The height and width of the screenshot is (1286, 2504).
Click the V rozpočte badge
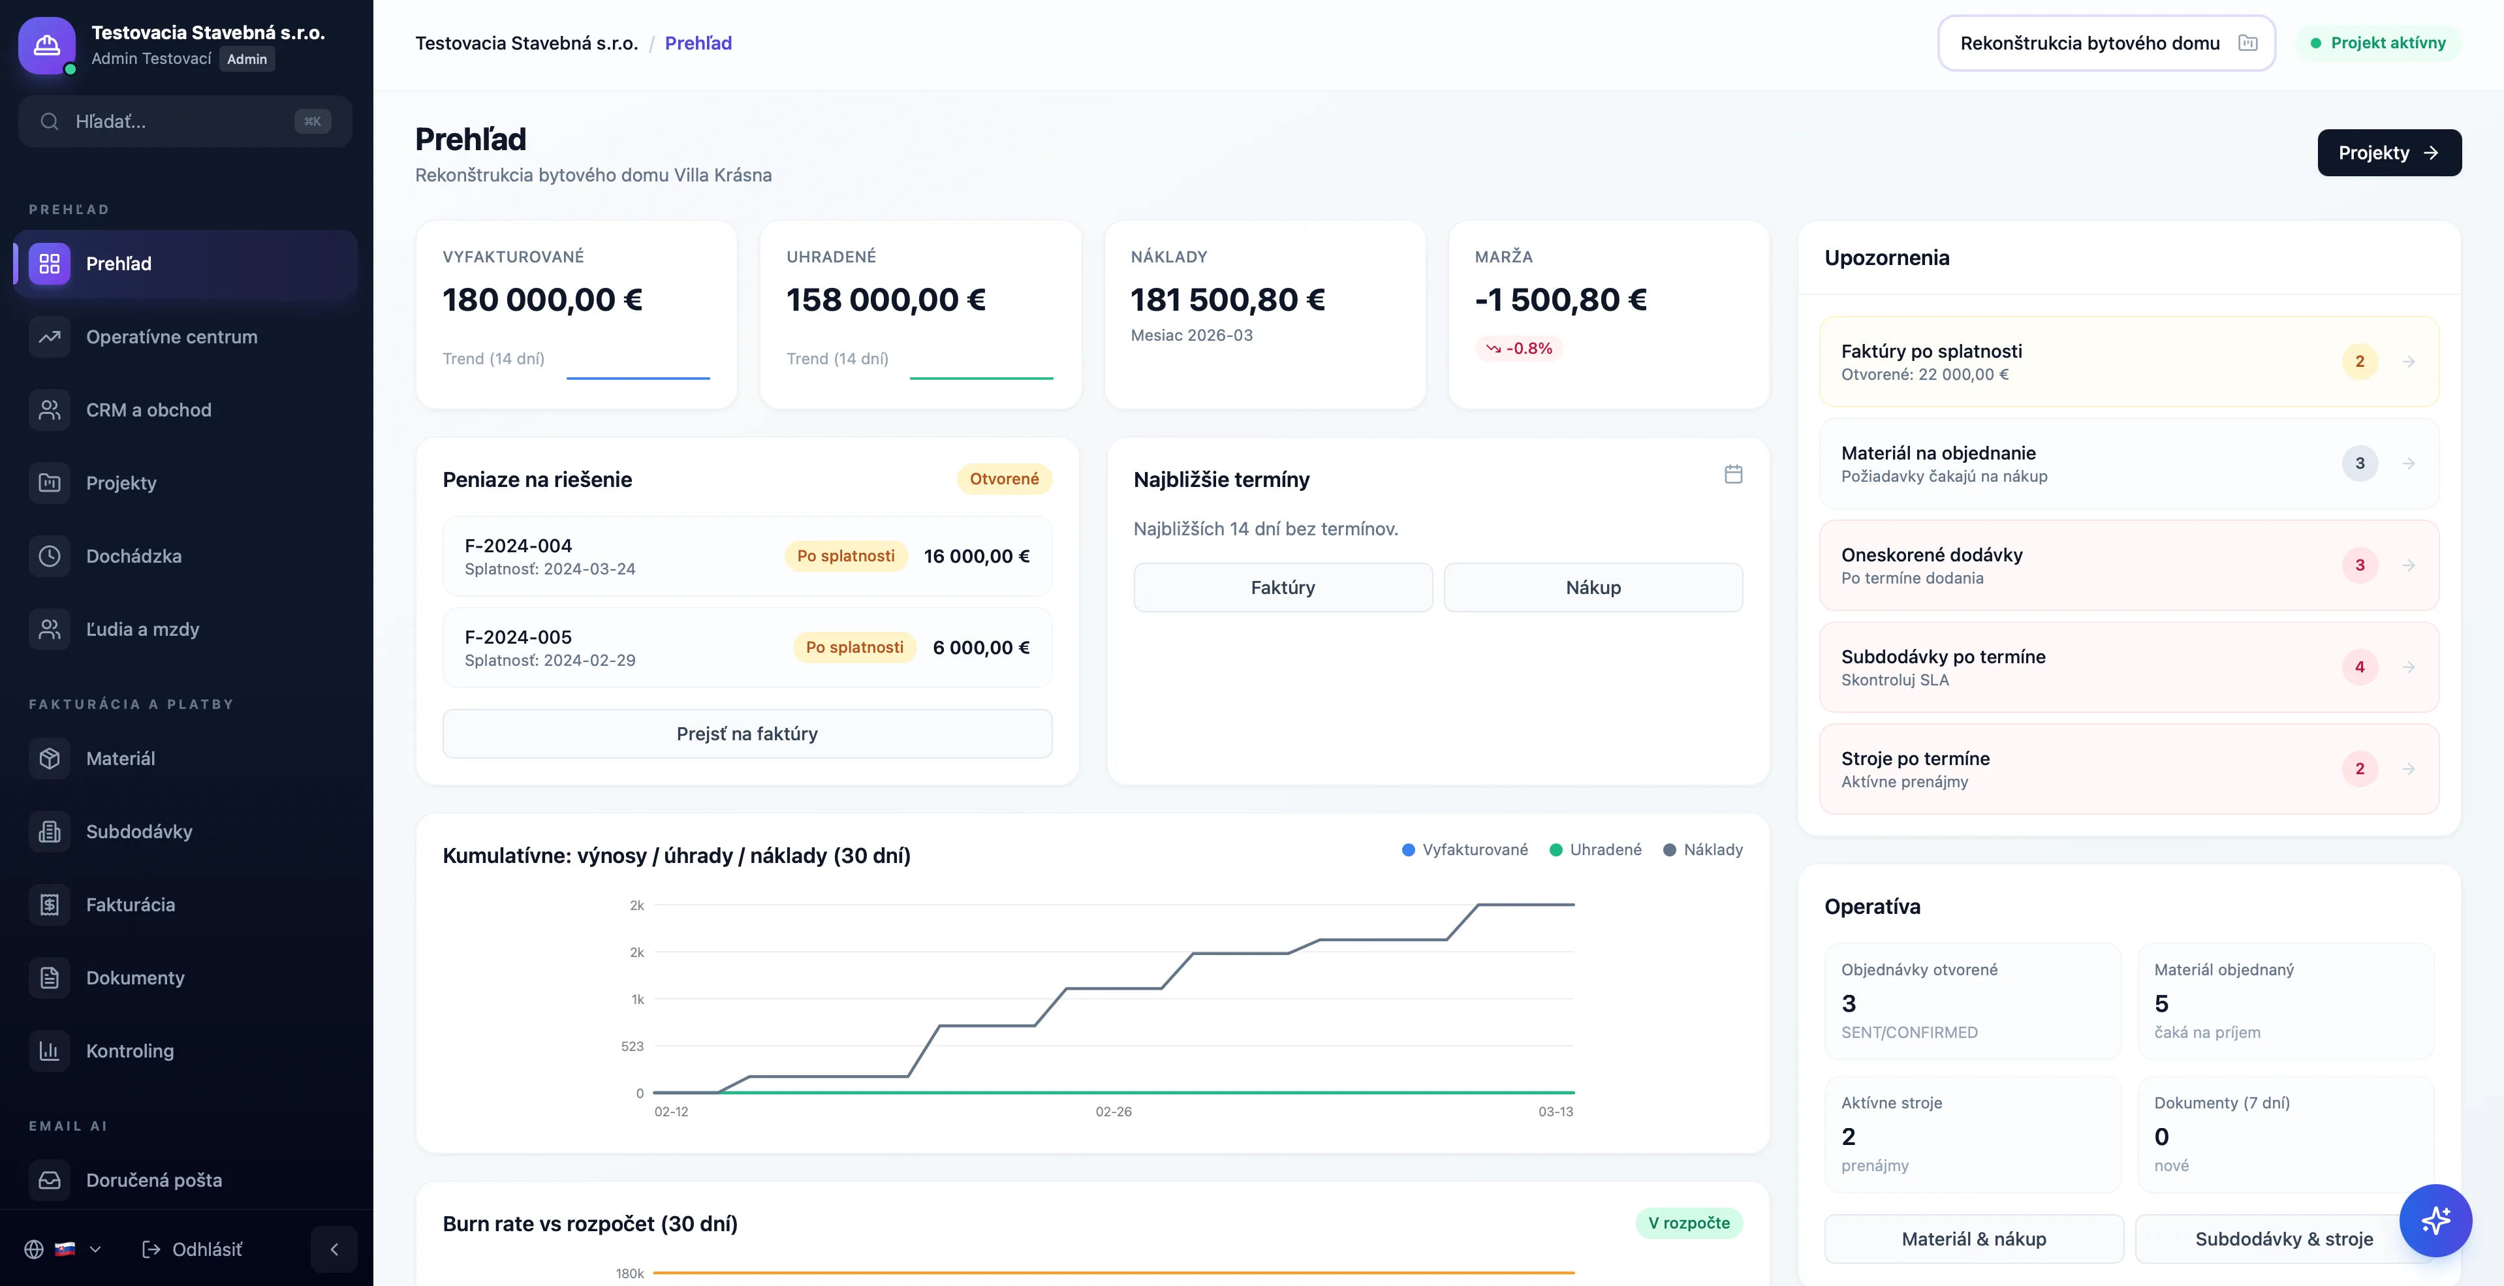click(1689, 1223)
